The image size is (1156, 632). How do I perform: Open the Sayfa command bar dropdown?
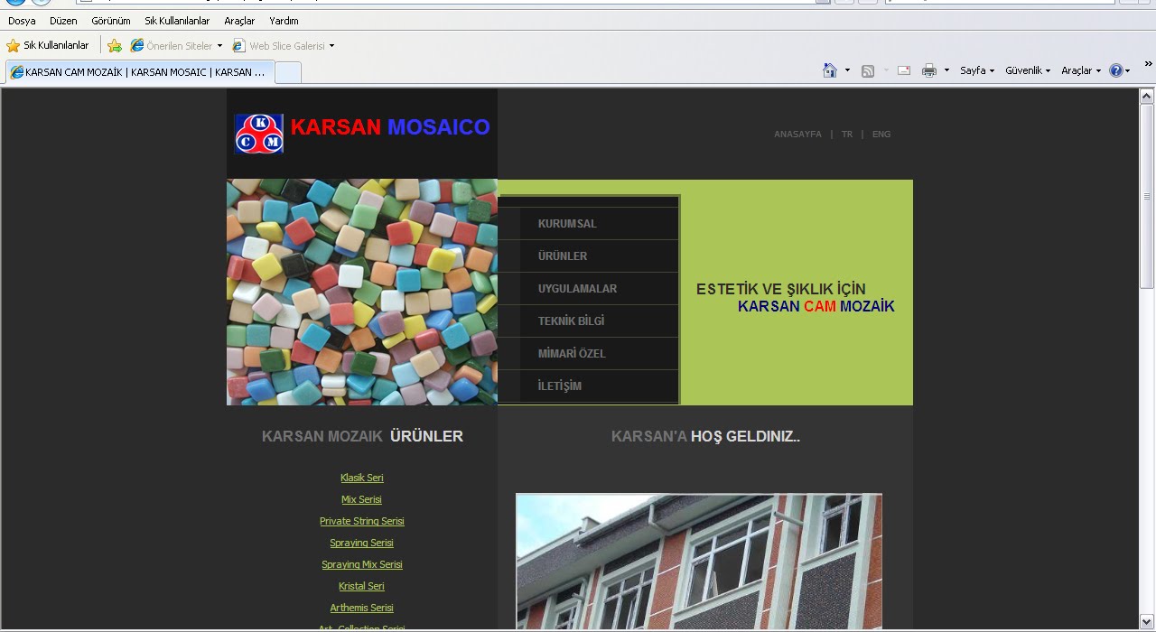click(977, 70)
